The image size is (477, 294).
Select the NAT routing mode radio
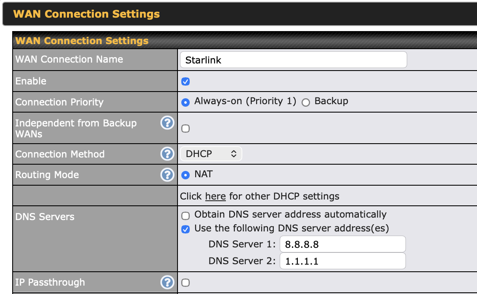coord(185,175)
